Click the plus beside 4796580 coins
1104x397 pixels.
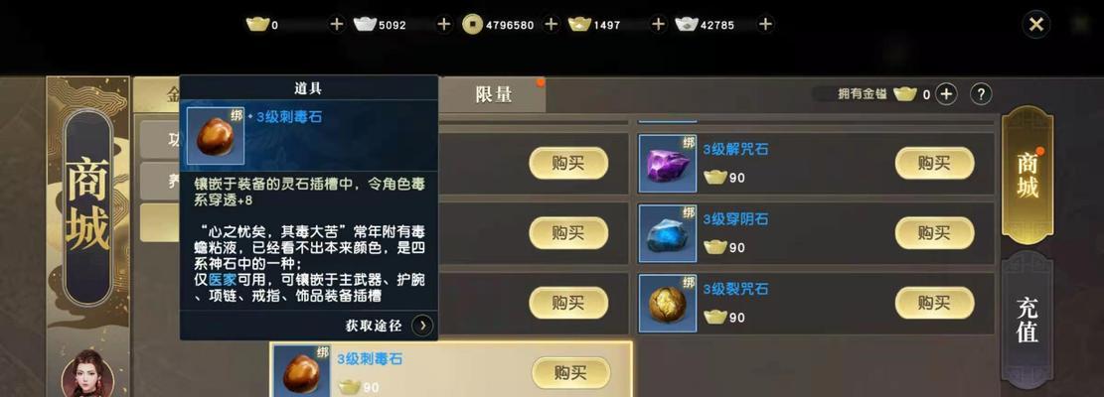click(551, 25)
